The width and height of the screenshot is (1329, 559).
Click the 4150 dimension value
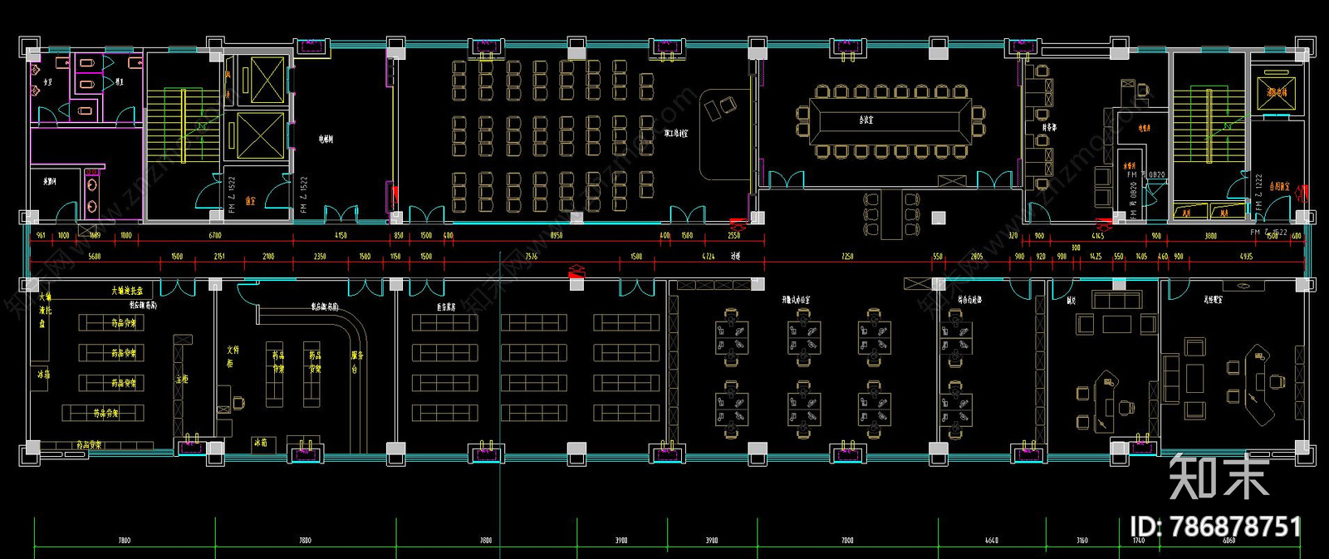341,236
